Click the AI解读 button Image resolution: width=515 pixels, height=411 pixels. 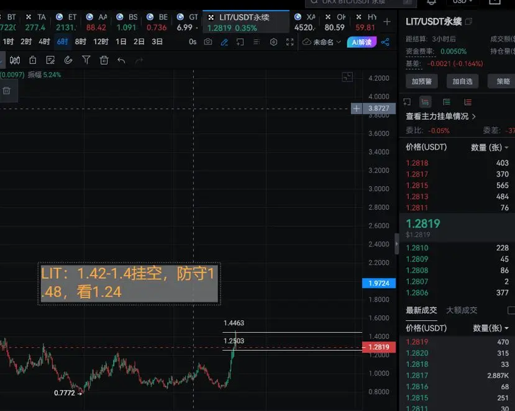(x=362, y=42)
